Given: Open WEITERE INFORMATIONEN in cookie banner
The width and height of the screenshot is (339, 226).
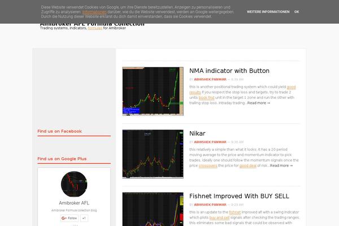Looking at the screenshot, I should coord(268,12).
